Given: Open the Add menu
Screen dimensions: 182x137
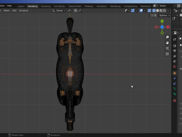Looking at the screenshot, I should click(x=14, y=11).
